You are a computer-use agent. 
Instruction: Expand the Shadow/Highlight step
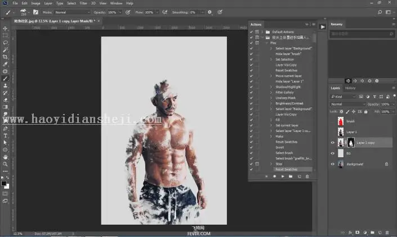271,87
